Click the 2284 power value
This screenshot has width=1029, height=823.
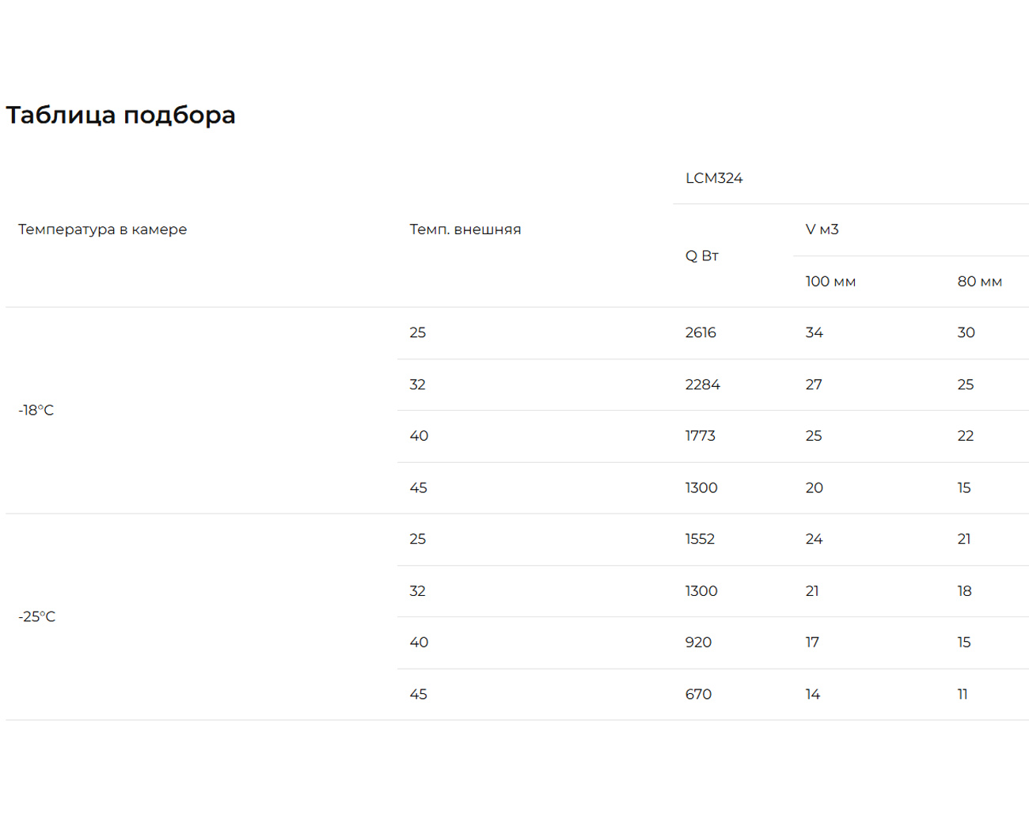coord(702,385)
